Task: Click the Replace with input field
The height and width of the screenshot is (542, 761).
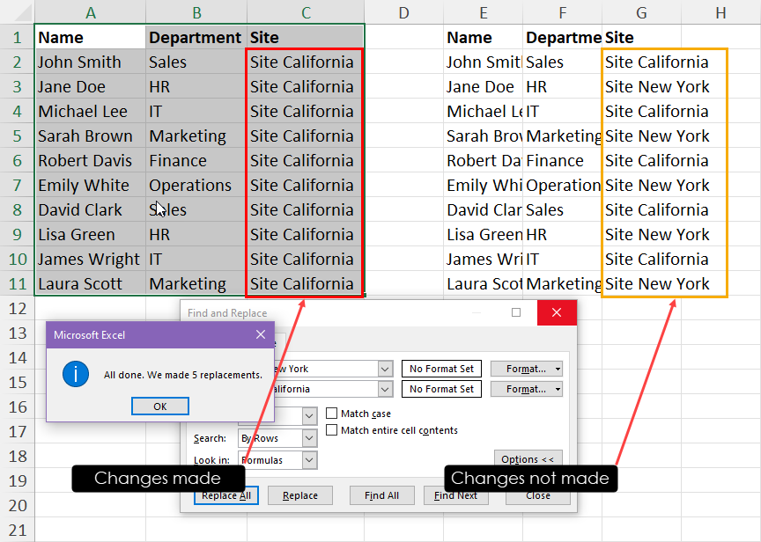Action: (x=325, y=389)
